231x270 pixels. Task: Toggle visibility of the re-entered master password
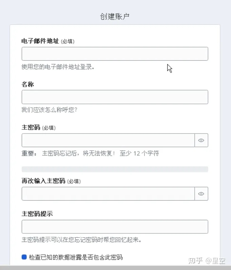pos(201,194)
